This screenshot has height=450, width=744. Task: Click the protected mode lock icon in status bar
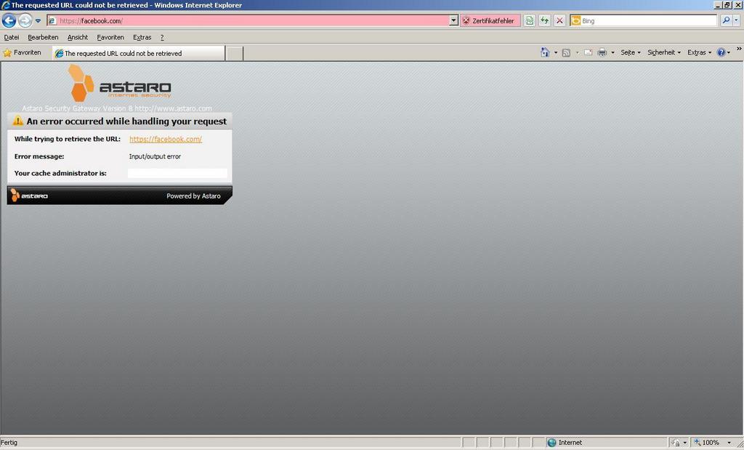(x=676, y=443)
